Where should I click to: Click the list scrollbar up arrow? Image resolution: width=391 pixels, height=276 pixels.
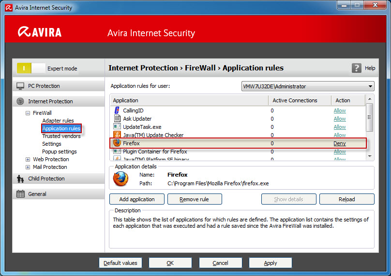tap(370, 99)
